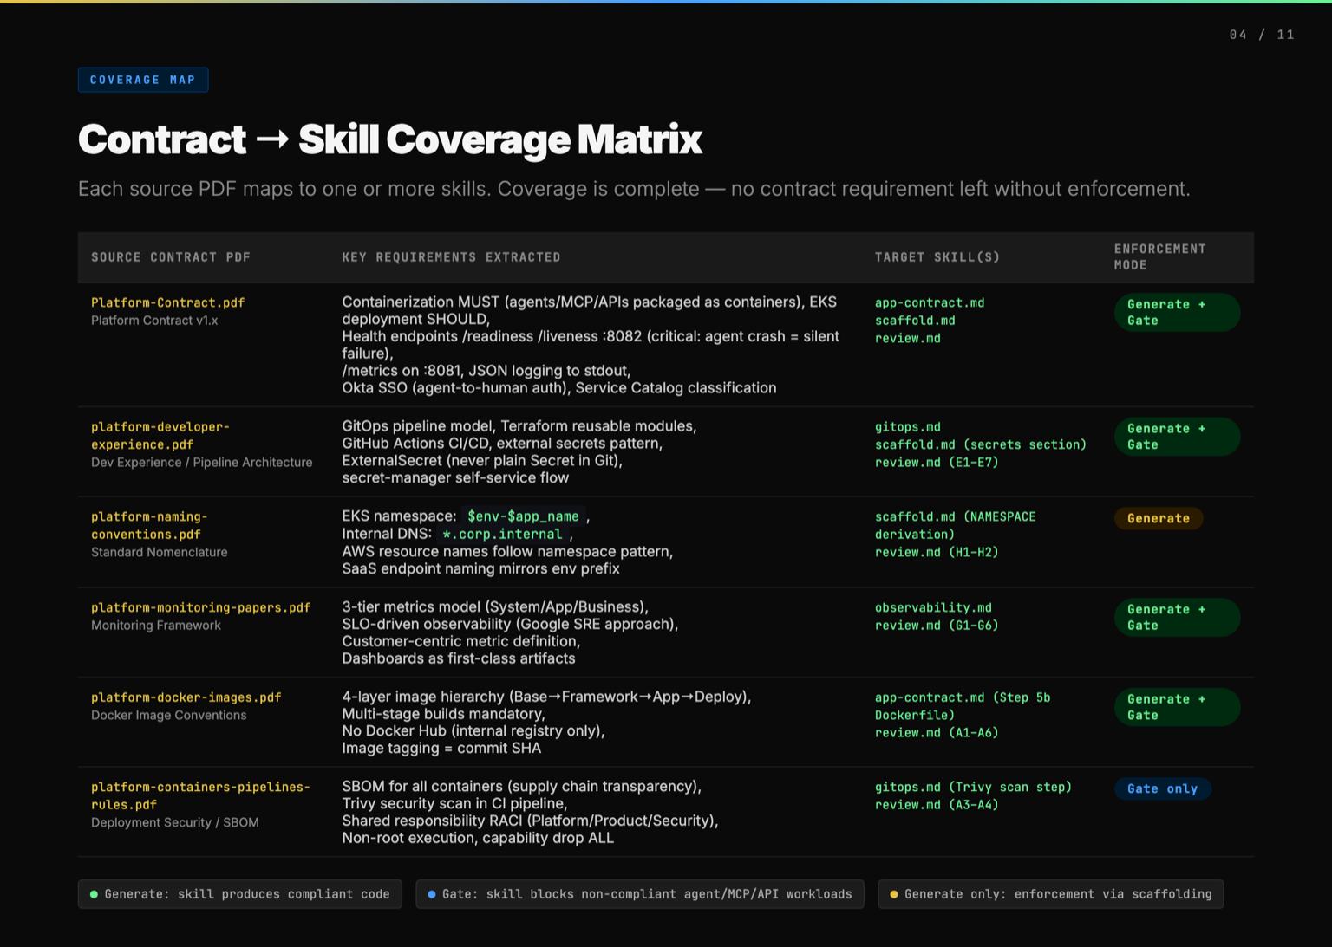Click the Monitoring Framework subtitle
1332x947 pixels.
click(x=156, y=626)
